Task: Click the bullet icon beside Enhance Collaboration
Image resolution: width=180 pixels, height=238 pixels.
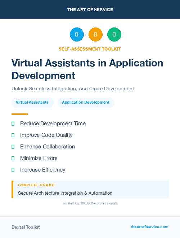Action: pyautogui.click(x=13, y=147)
